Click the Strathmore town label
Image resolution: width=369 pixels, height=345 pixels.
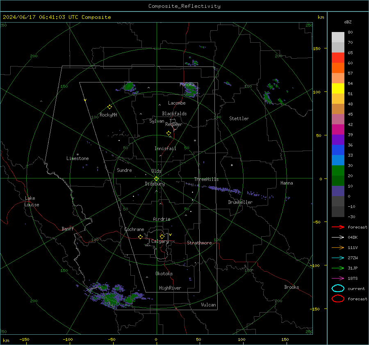coord(199,243)
